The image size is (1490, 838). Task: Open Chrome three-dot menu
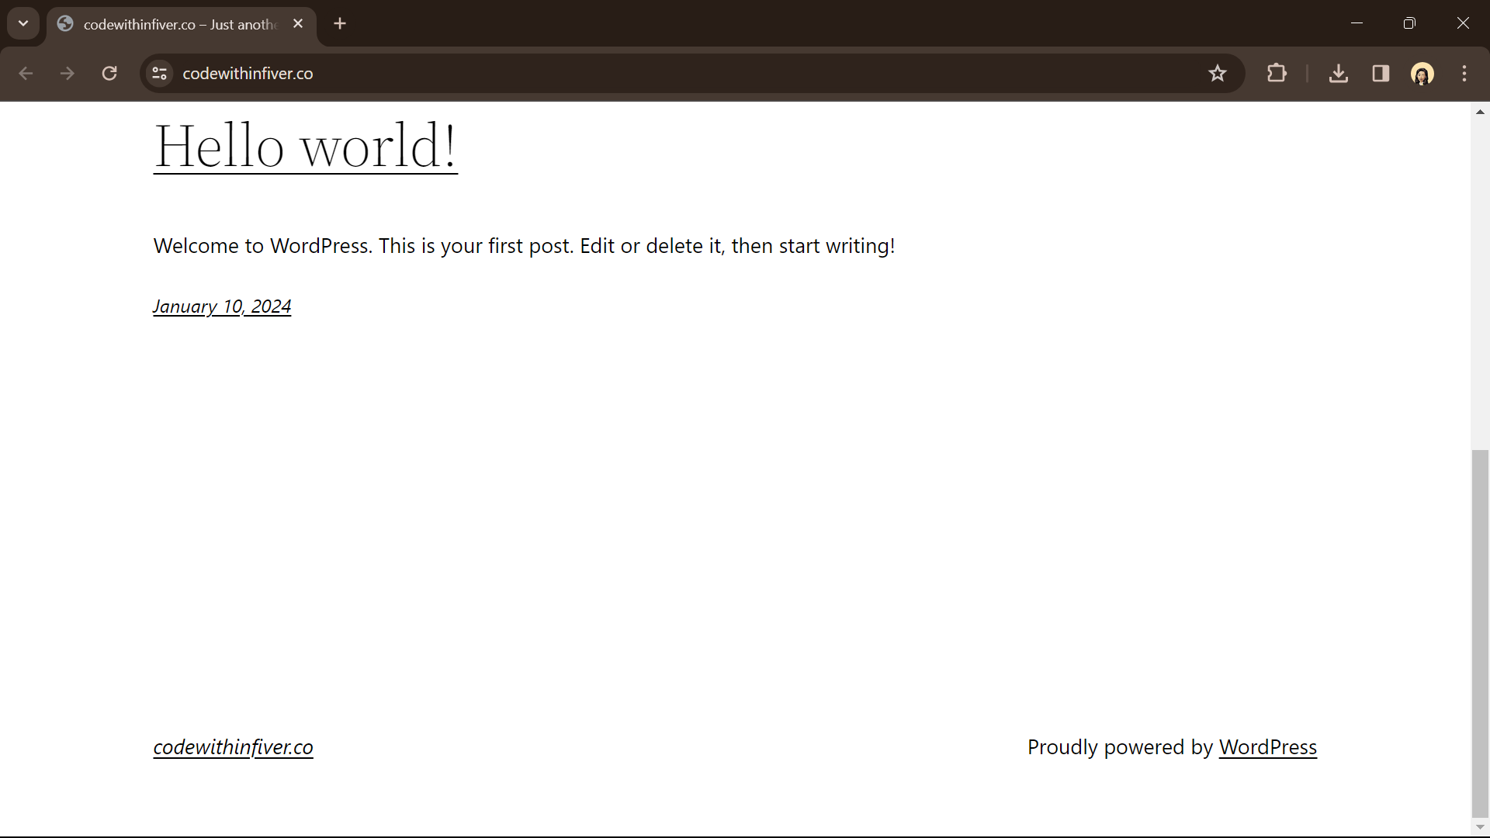click(1464, 74)
